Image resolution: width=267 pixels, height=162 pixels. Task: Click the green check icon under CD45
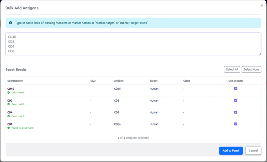[8, 93]
